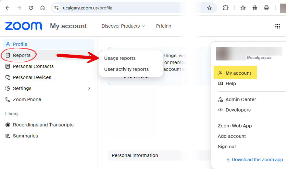Image resolution: width=286 pixels, height=169 pixels.
Task: Click the Developers code icon
Action: tap(220, 110)
